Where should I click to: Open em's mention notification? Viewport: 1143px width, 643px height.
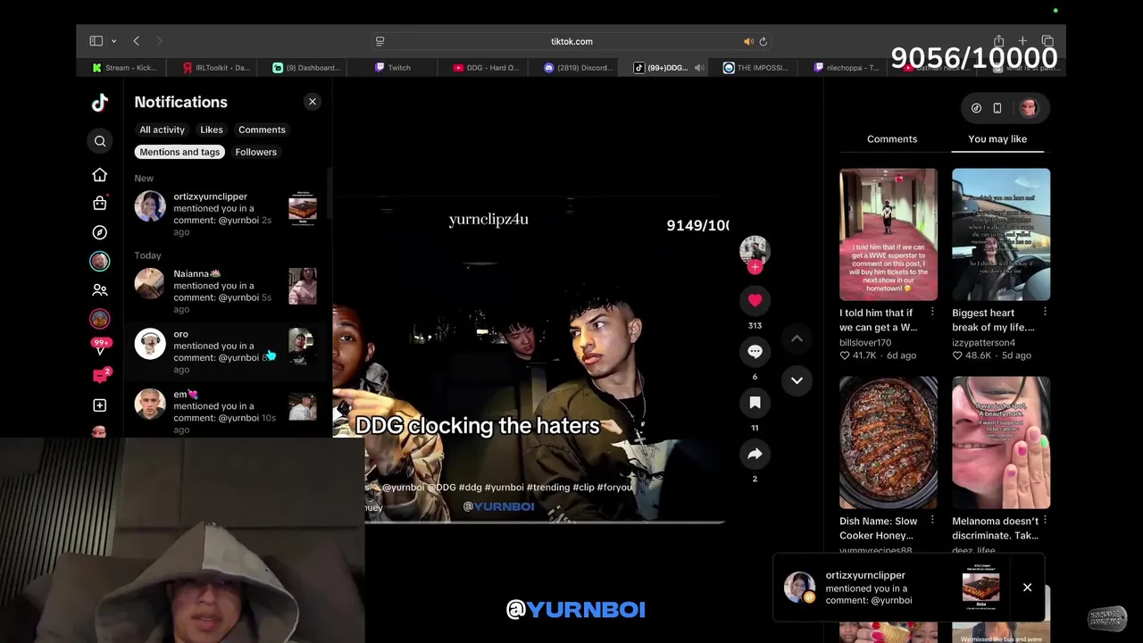point(227,411)
